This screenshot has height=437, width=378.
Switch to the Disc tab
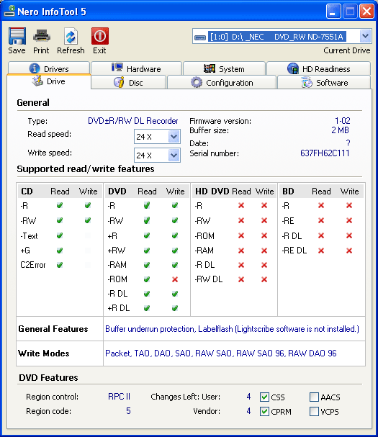click(x=128, y=83)
